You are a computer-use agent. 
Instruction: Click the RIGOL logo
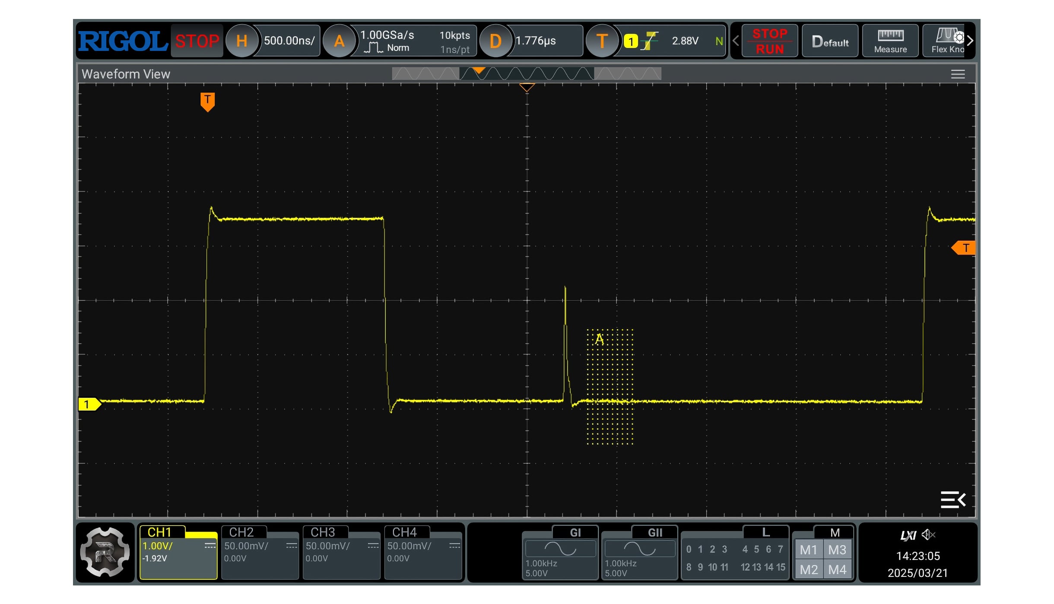point(123,41)
